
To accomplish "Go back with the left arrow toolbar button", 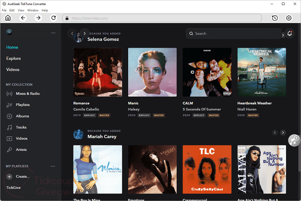I will click(x=23, y=18).
